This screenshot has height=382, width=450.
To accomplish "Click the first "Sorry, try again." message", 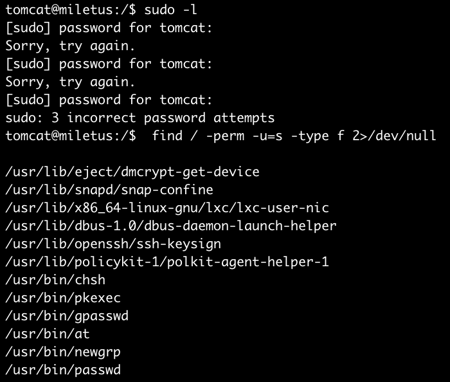I will [70, 46].
